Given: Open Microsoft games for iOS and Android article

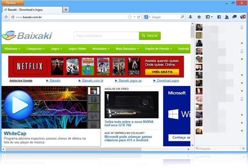Looking at the screenshot, I should [x=128, y=138].
